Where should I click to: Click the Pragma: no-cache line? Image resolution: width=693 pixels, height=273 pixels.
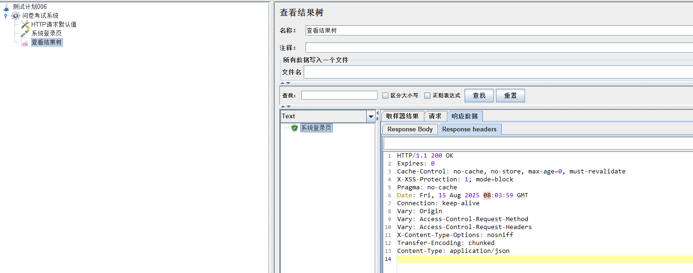click(x=427, y=187)
